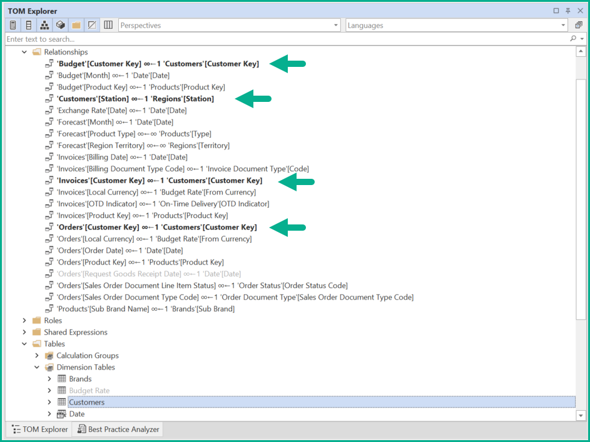Click the Show Hierarchies pyramid icon

44,25
